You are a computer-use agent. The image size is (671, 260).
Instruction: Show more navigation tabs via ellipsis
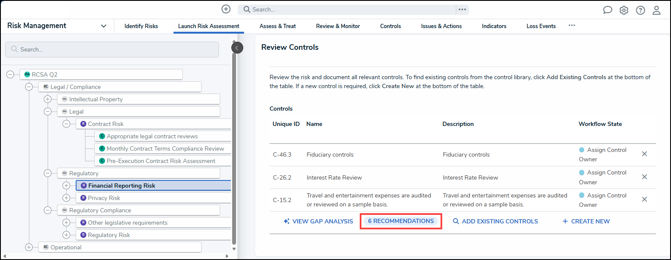point(572,26)
